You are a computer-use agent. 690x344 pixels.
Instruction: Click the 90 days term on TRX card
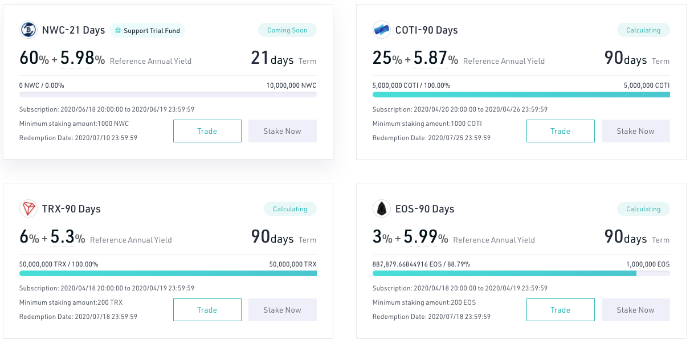272,237
